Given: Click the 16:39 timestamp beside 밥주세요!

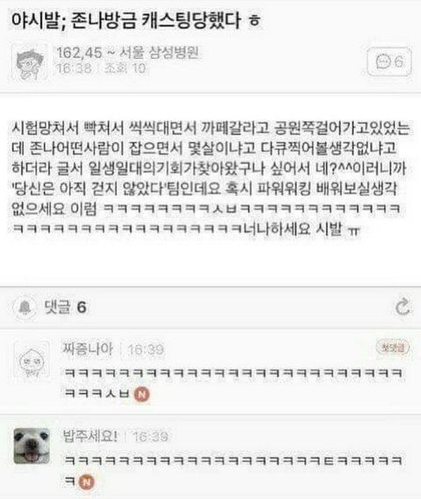Looking at the screenshot, I should pos(150,437).
